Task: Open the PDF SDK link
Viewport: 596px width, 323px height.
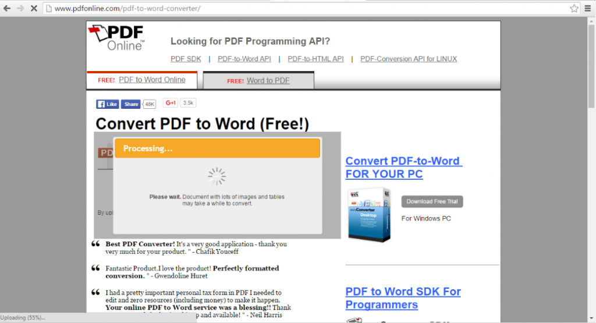Action: (x=186, y=59)
